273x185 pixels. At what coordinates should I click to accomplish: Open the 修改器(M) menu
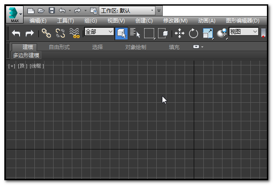point(175,21)
